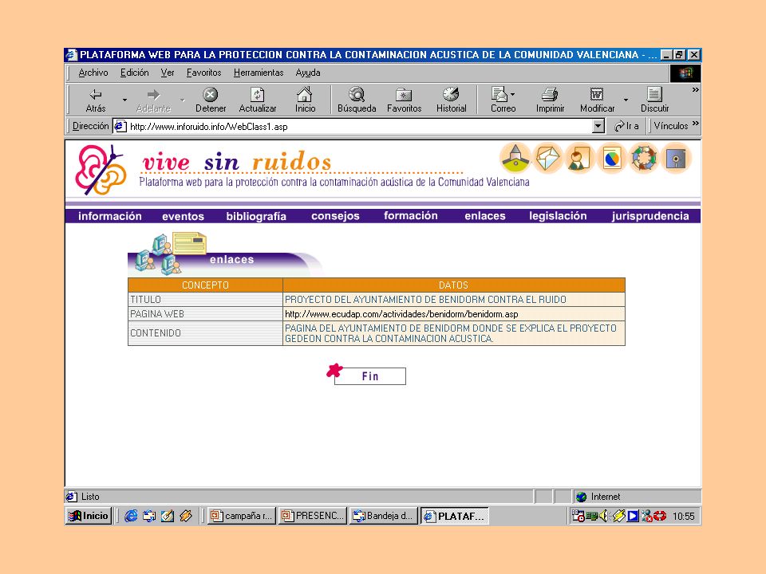Click the circular arrows icon in header
Screen dimensions: 766x574
[644, 158]
